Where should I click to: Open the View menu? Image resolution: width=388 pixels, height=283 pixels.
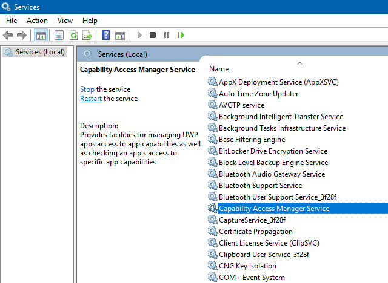pos(65,21)
